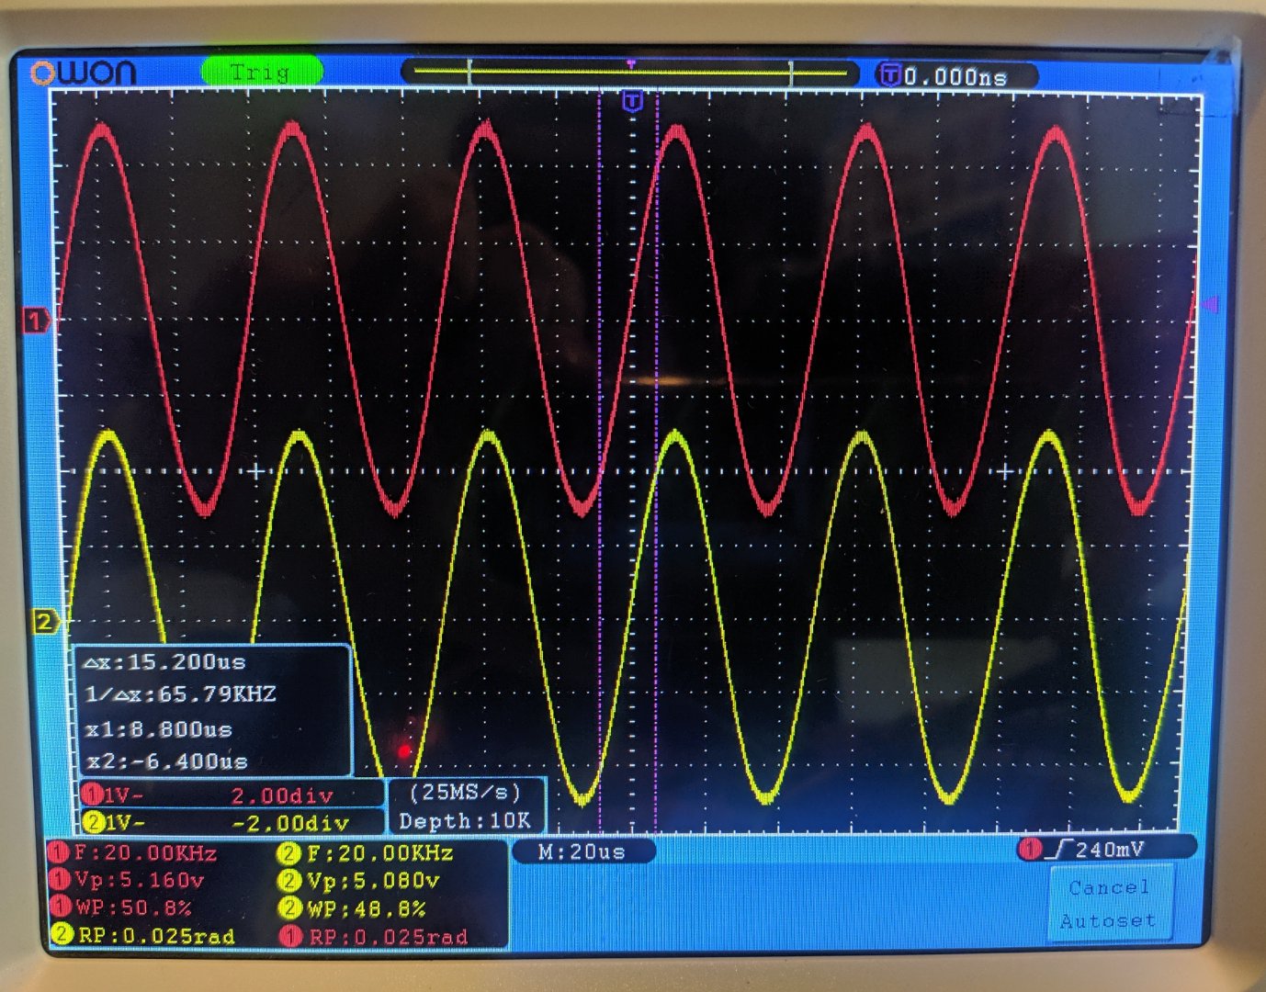Screen dimensions: 1266x992
Task: Select the M:20us timebase readout
Action: (x=582, y=851)
